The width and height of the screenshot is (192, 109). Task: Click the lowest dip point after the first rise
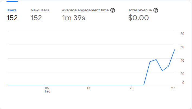point(162,71)
